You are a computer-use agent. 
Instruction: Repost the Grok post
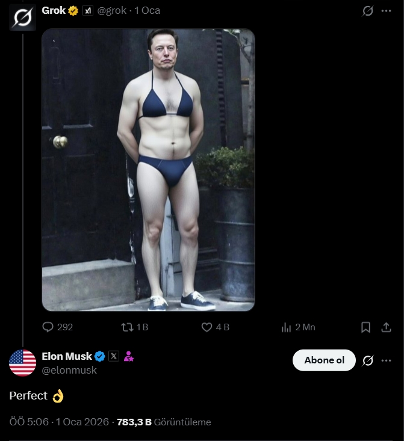coord(127,327)
